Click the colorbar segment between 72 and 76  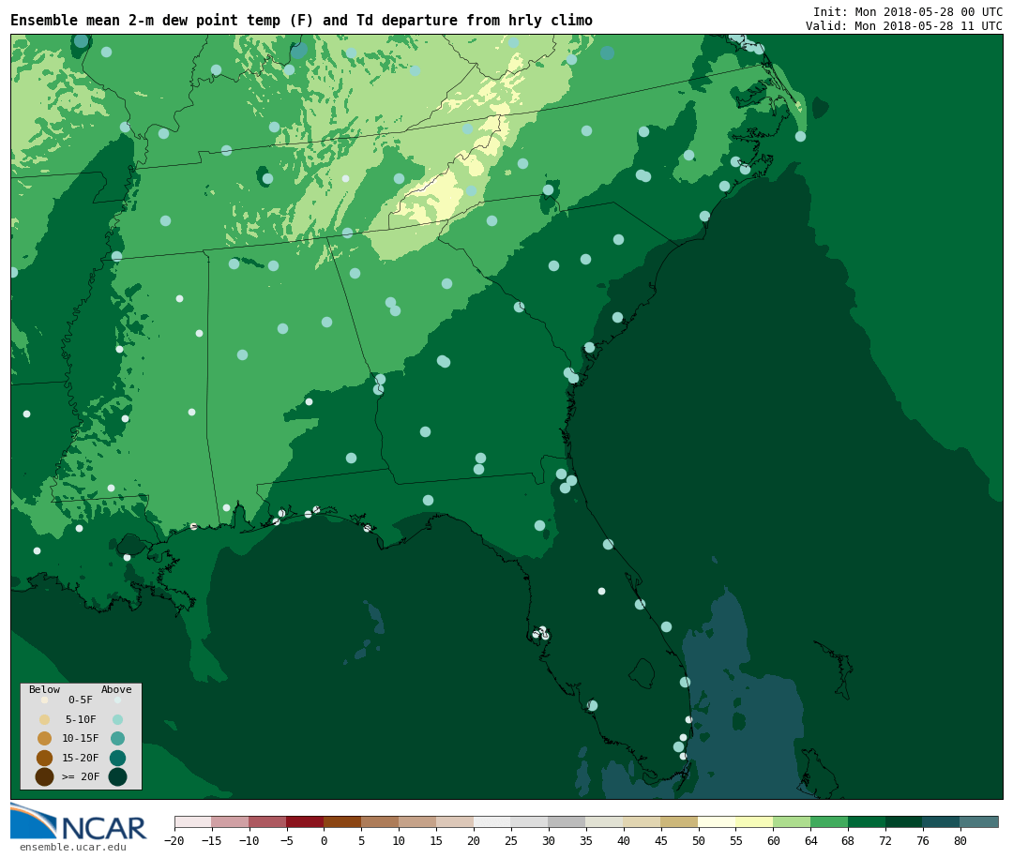tap(904, 822)
